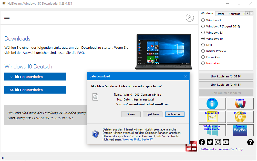Open the FAQ link

tap(81, 53)
